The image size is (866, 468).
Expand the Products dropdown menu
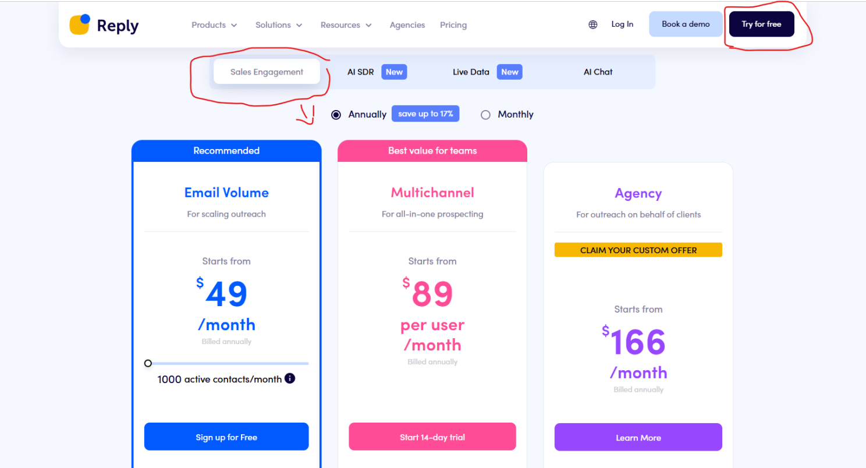pyautogui.click(x=214, y=25)
